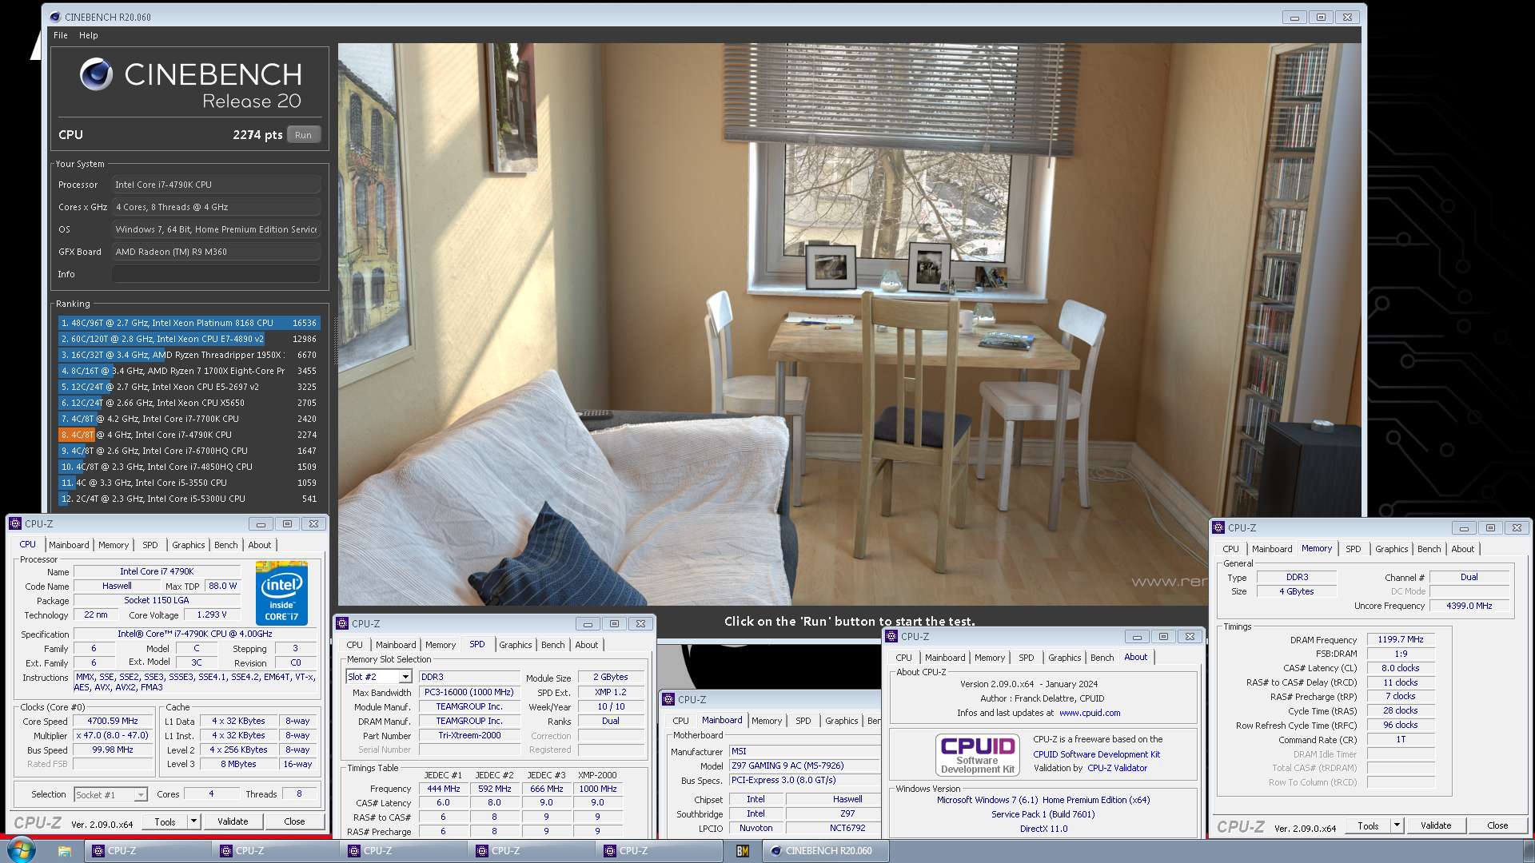This screenshot has height=863, width=1535.
Task: Click the Cinebench logo icon
Action: coord(96,74)
